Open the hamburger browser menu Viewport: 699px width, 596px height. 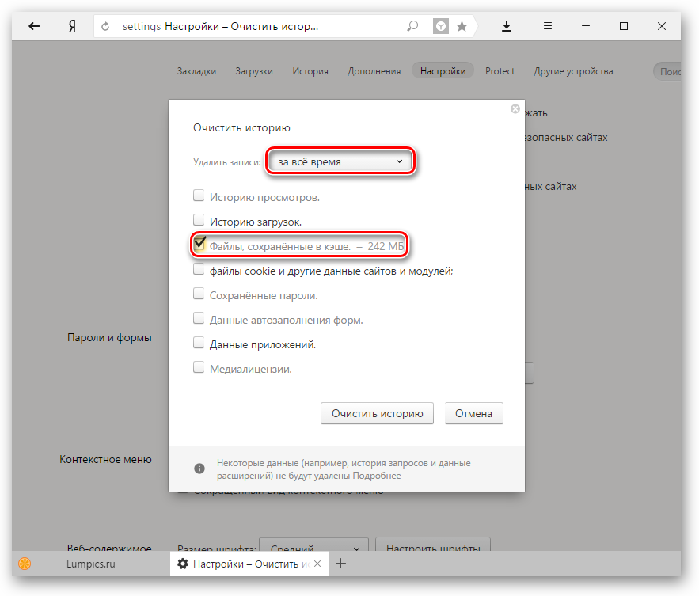[547, 26]
